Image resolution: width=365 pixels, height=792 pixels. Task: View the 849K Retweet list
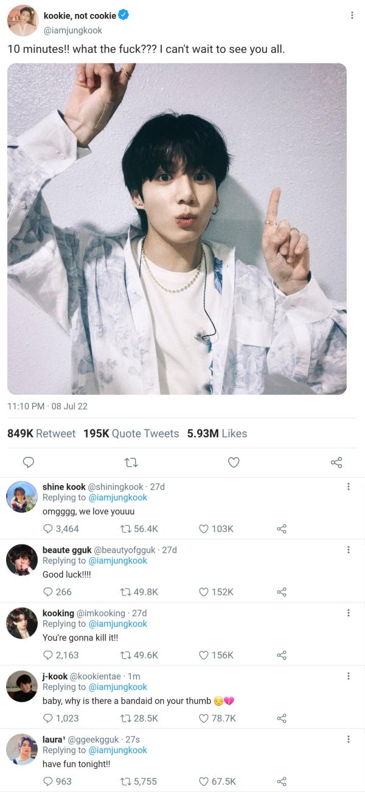[41, 434]
